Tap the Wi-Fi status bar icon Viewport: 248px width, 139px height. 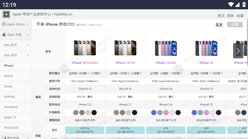(x=231, y=5)
